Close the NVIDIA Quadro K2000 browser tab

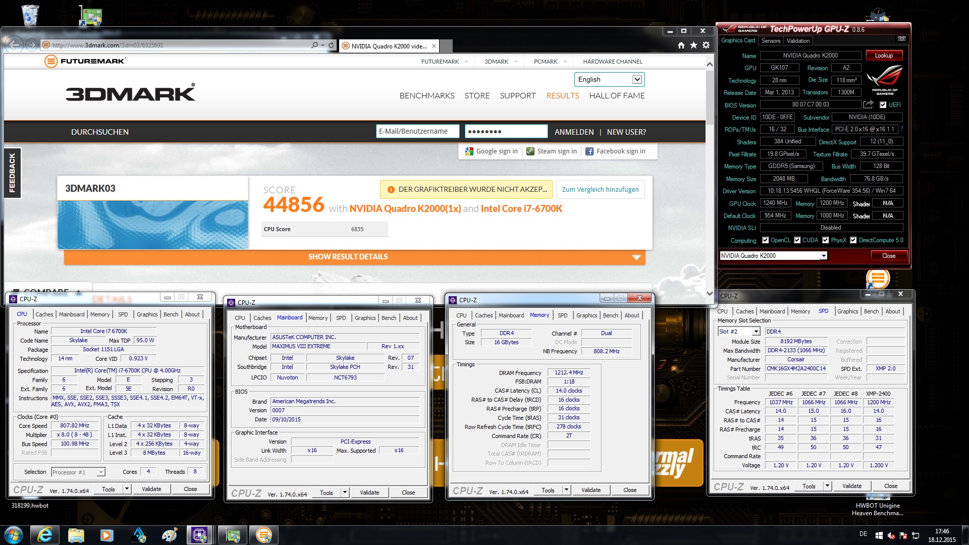434,46
